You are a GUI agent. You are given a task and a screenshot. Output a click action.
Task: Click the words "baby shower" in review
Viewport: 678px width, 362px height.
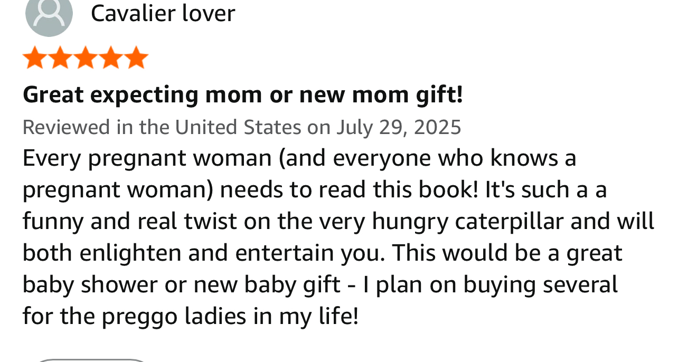(90, 285)
